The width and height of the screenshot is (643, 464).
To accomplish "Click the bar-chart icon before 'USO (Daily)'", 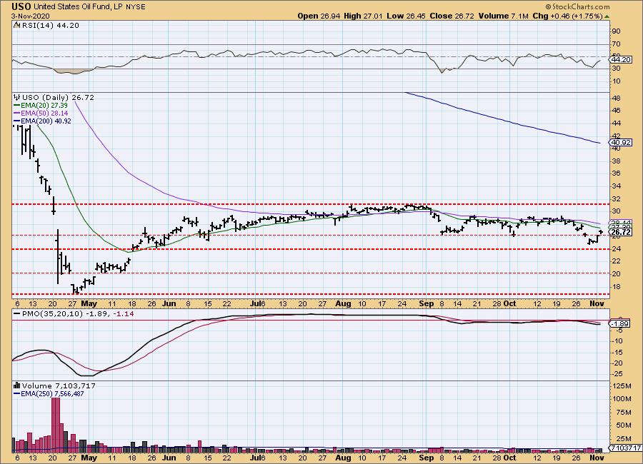I will 17,98.
